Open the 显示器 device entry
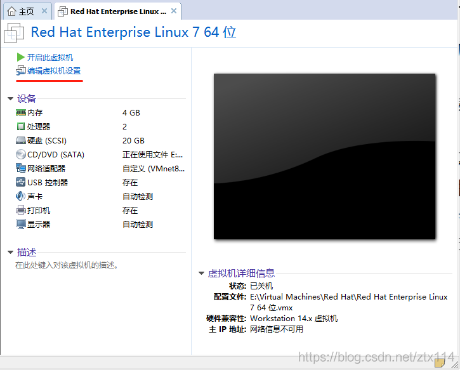This screenshot has height=370, width=460. (x=39, y=225)
